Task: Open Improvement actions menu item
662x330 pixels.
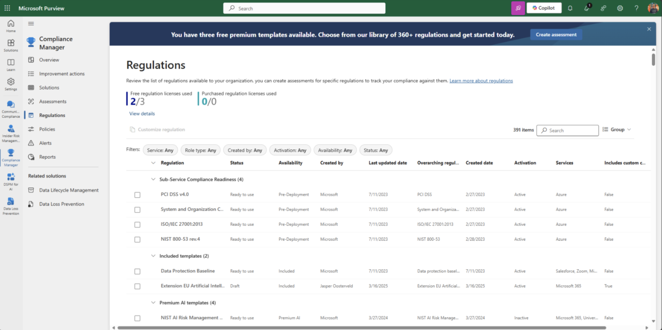Action: point(61,74)
